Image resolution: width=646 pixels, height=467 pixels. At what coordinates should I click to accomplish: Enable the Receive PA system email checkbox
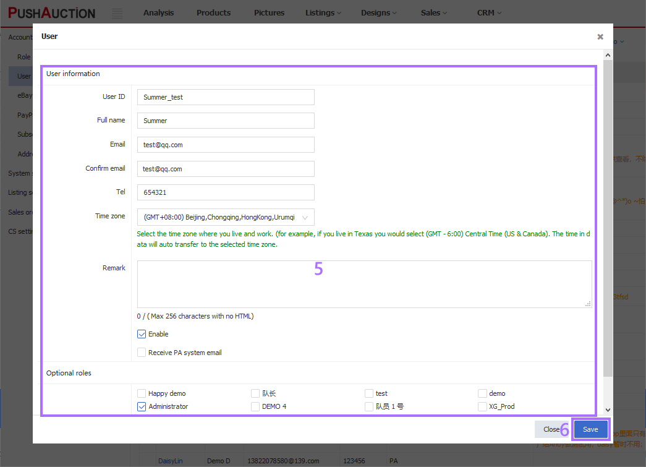point(142,351)
